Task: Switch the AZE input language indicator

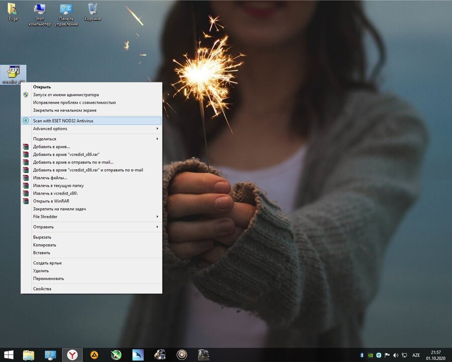Action: pos(416,355)
